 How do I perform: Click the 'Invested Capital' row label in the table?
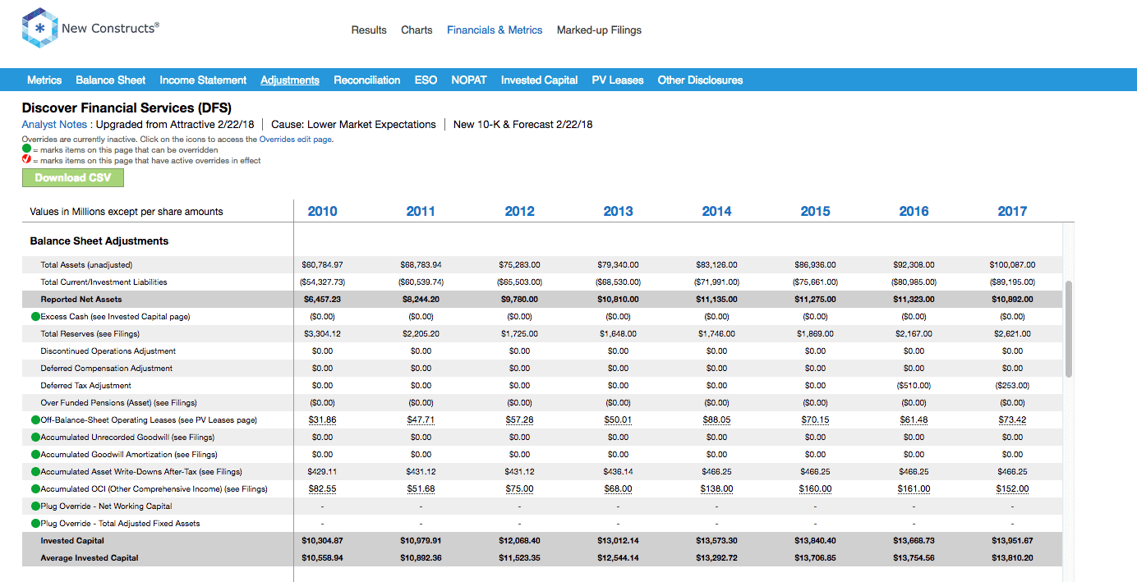click(x=72, y=540)
